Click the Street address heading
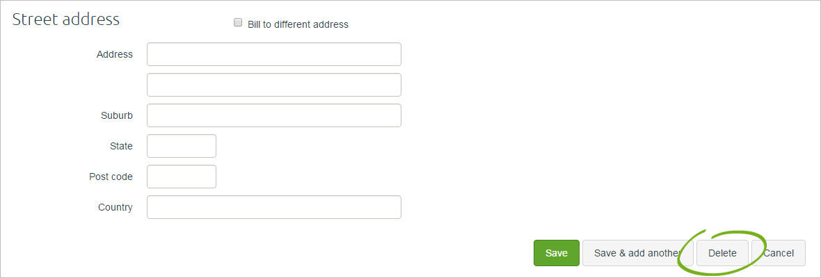The image size is (821, 278). [66, 19]
